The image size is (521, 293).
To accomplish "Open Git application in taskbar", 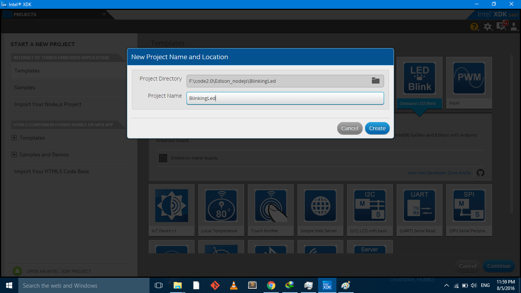I will [x=215, y=285].
